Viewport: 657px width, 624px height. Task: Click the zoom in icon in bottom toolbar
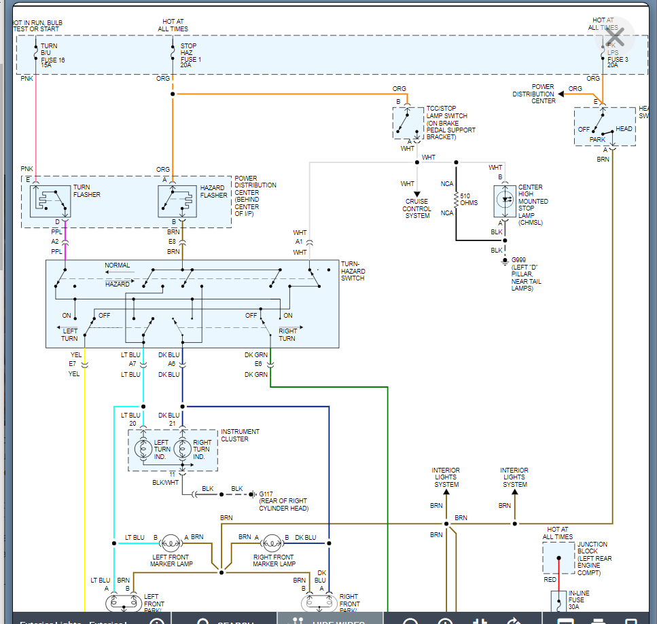pyautogui.click(x=445, y=621)
